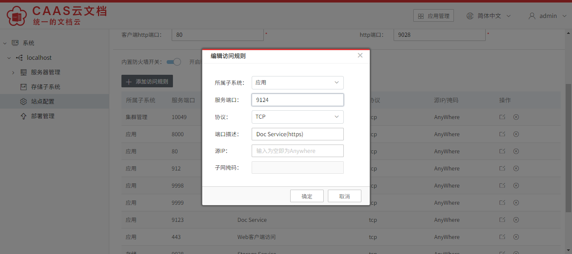
Task: Click the globe language icon
Action: 470,16
